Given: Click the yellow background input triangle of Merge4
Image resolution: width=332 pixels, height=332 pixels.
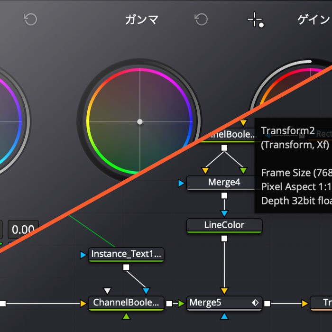Looking at the screenshot, I should [205, 170].
